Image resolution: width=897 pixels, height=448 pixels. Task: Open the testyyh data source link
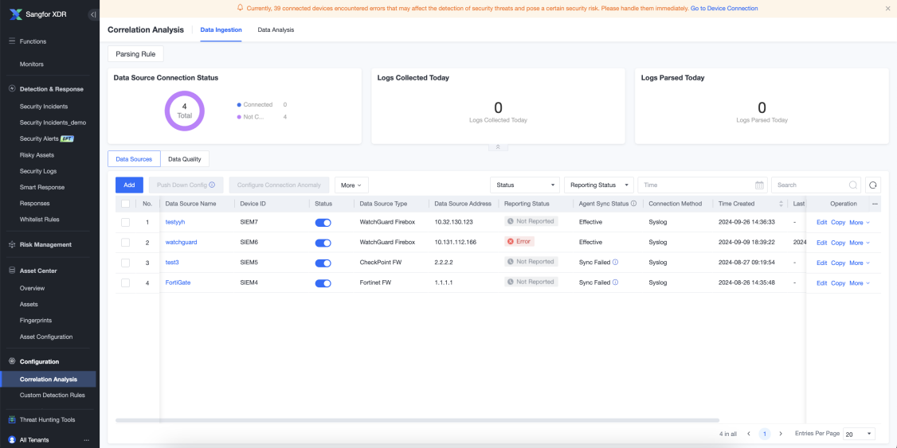(175, 222)
